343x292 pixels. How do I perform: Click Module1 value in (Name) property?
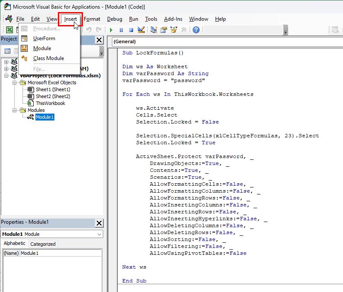29,253
